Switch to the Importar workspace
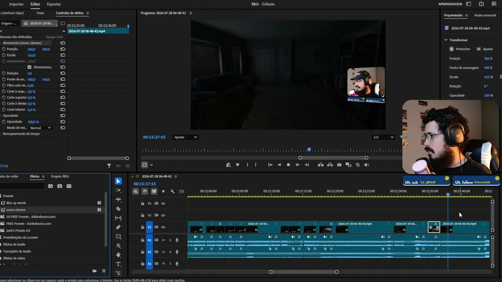Image resolution: width=502 pixels, height=282 pixels. click(x=16, y=4)
